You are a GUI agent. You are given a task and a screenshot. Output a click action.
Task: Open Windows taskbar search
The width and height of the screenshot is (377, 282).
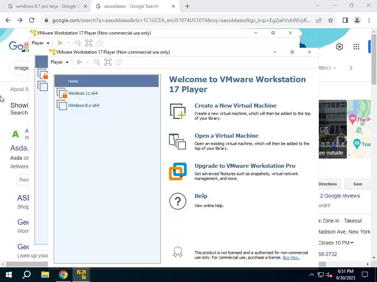coord(27,275)
